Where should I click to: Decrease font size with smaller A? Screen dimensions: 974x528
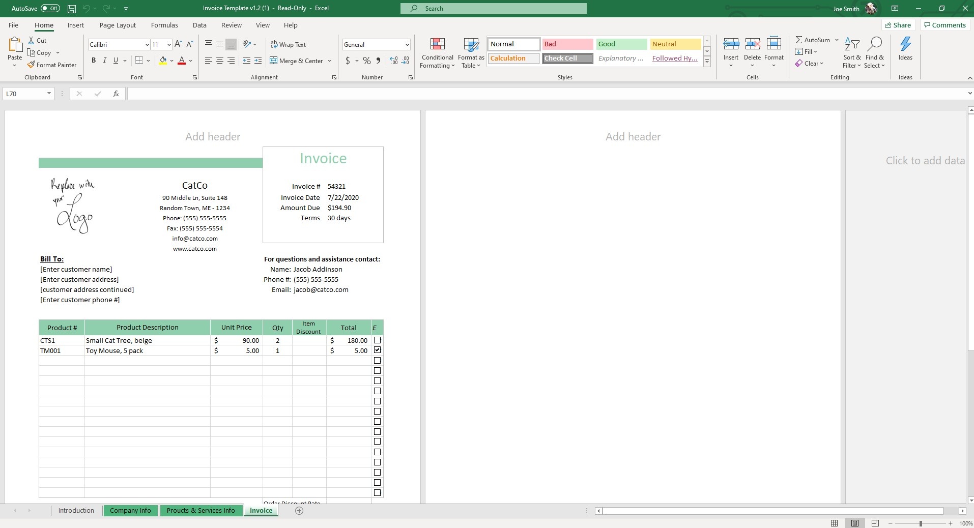coord(190,44)
